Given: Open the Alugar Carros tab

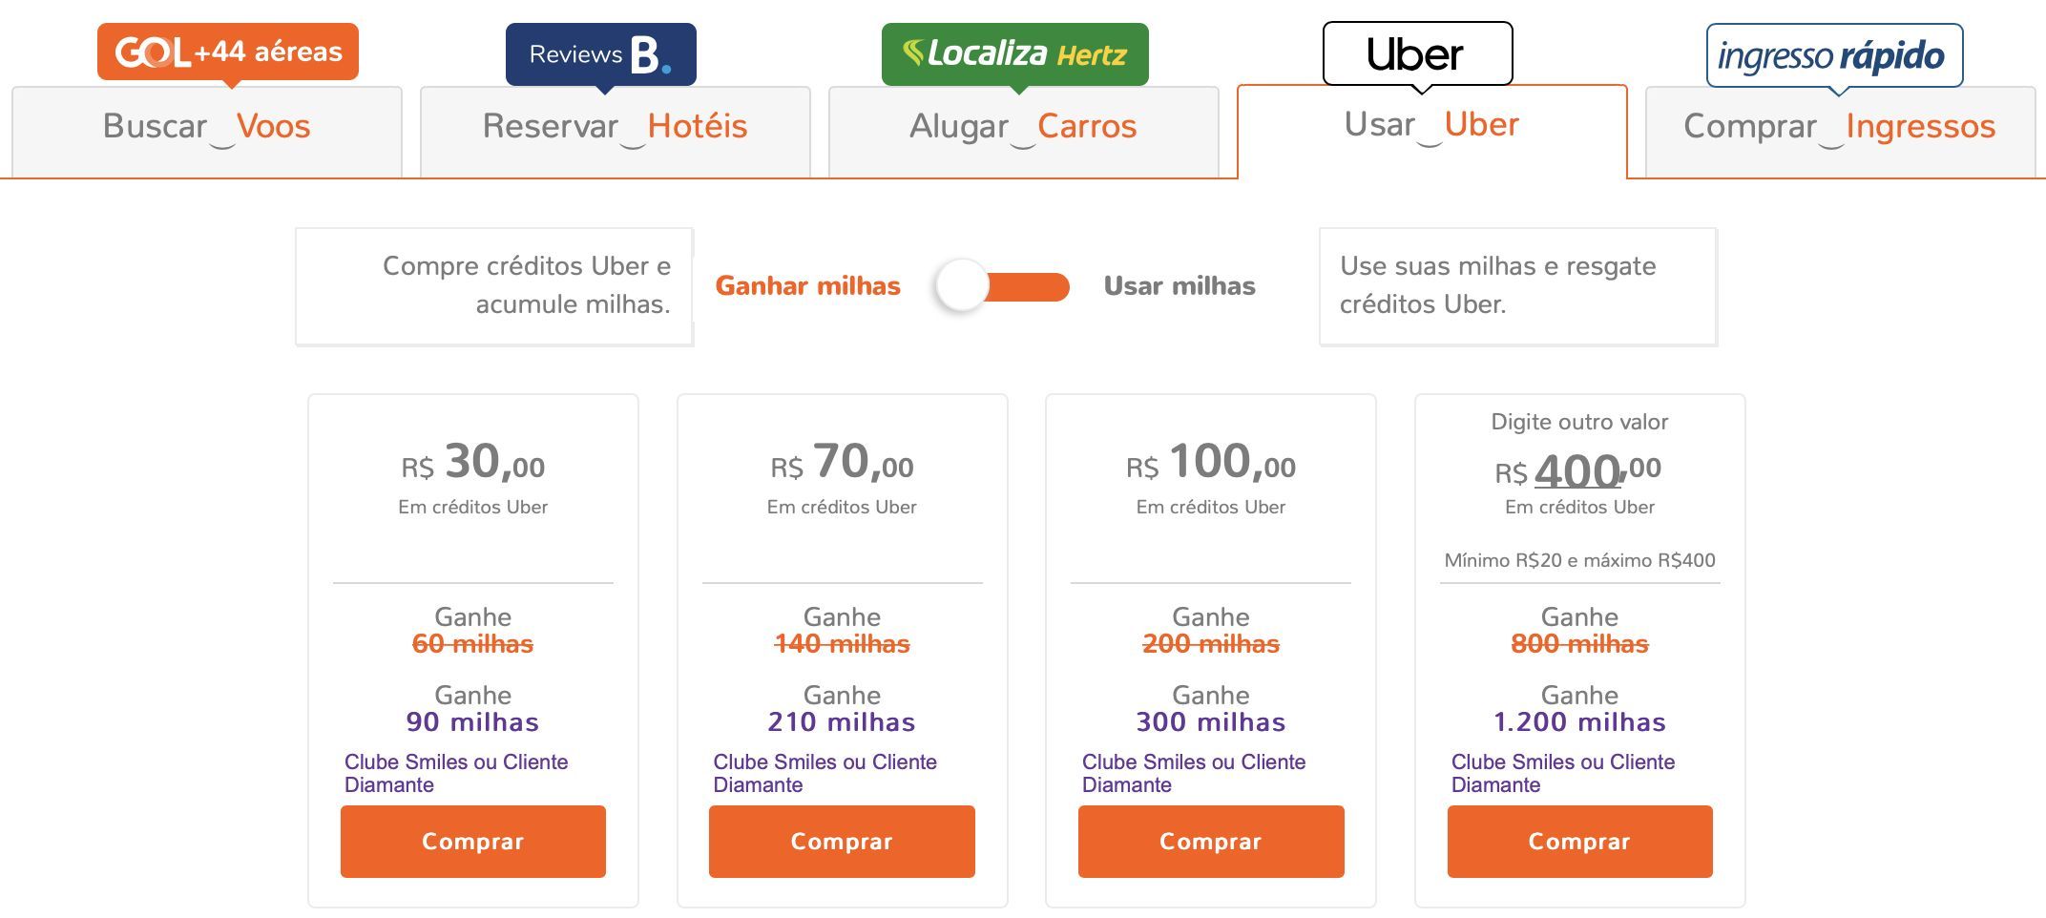Looking at the screenshot, I should coord(1024,131).
